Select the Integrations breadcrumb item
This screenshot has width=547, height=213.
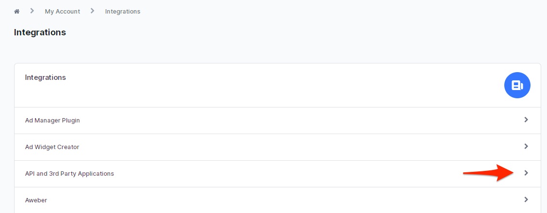123,12
